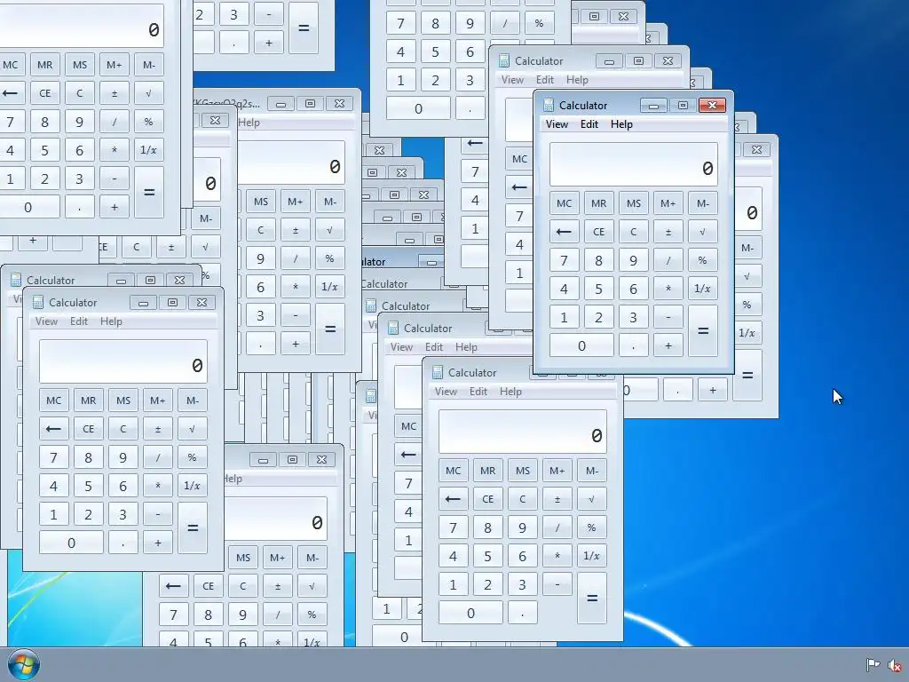Click digit 3 in the active Calculator
The image size is (909, 682).
[x=634, y=317]
